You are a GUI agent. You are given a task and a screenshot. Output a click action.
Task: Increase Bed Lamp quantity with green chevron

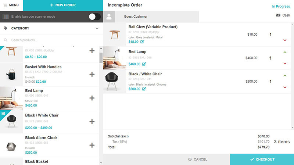click(x=285, y=52)
